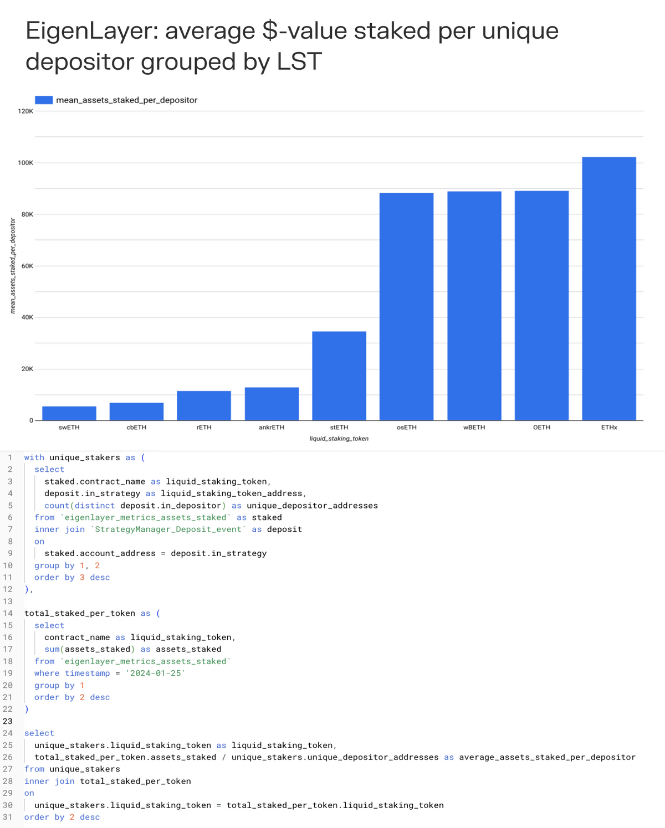The width and height of the screenshot is (665, 828).
Task: Click the liquid_staking_token axis title
Action: click(x=339, y=439)
